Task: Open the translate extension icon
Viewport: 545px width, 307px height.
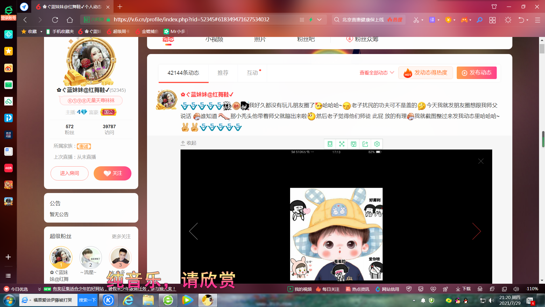Action: click(432, 20)
